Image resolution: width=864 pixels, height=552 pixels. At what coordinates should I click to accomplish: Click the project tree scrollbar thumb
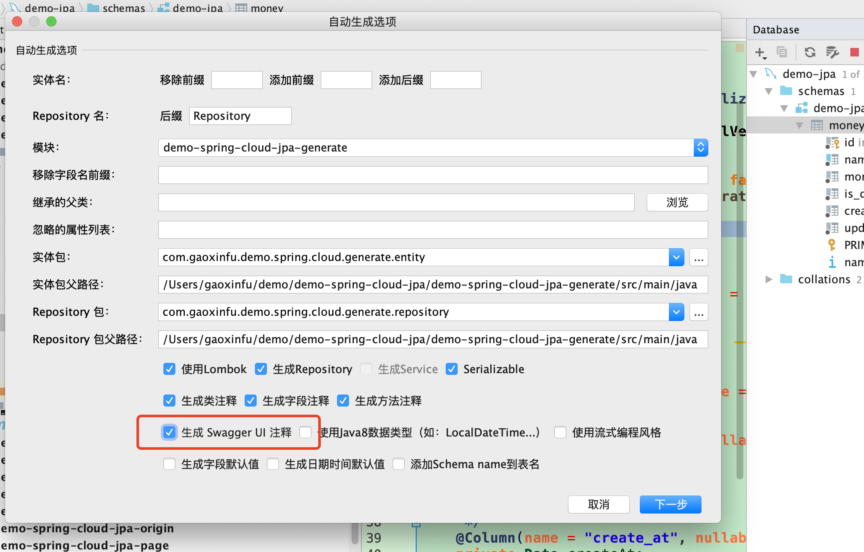point(355,533)
